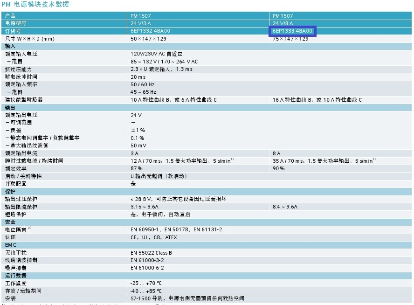Select the '0.1 %' regulation value

point(137,138)
